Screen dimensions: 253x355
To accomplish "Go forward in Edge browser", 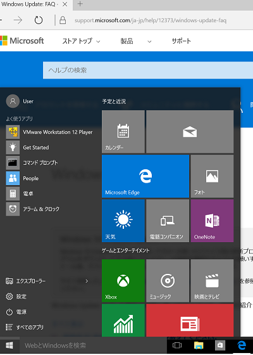I will (x=18, y=20).
